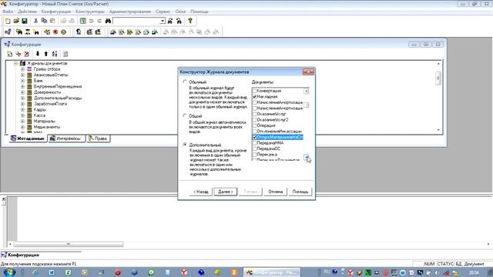Expand the АвансовыеОтчеты tree node

tap(22, 75)
